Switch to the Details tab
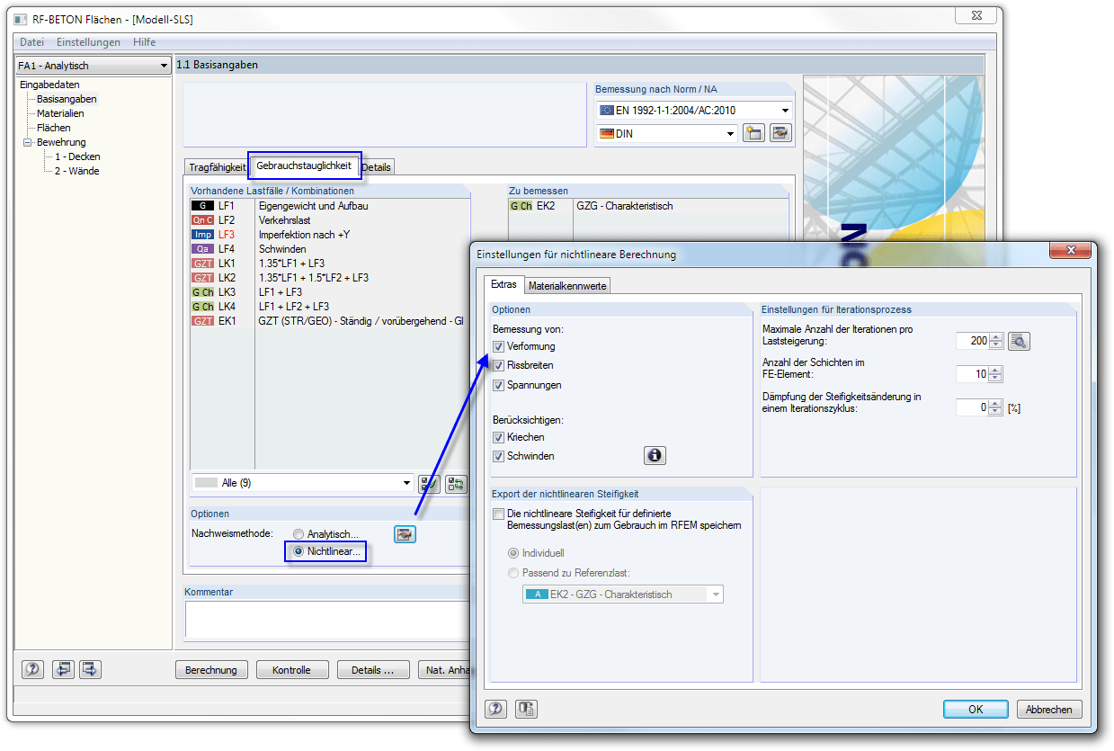The width and height of the screenshot is (1114, 751). 376,167
